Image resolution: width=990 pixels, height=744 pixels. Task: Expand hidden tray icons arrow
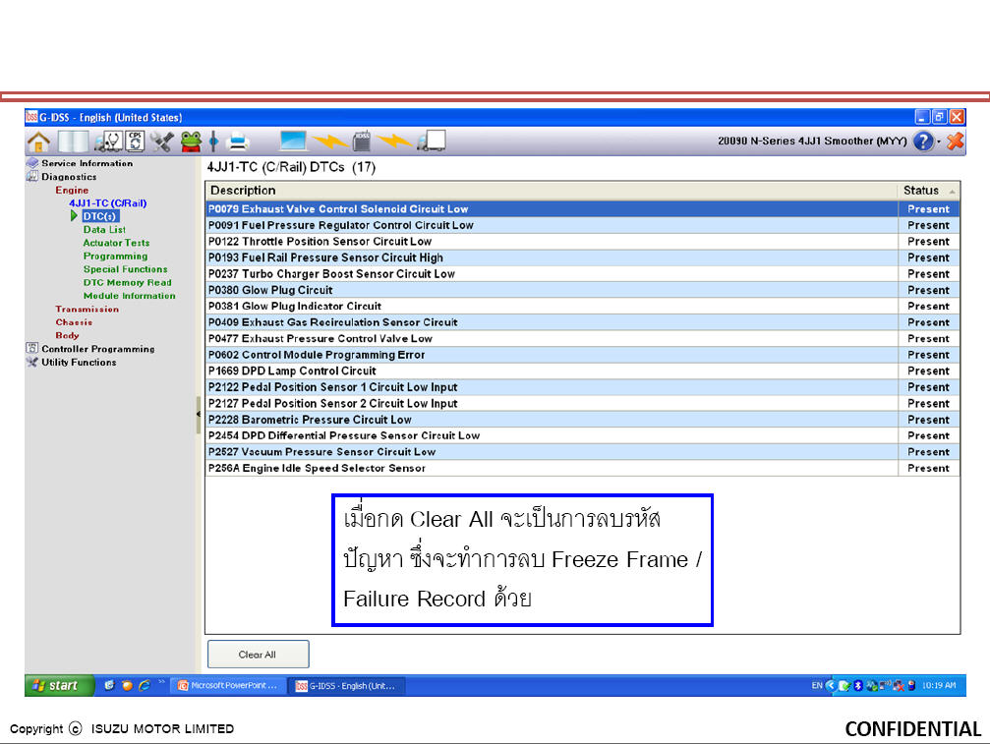pos(831,685)
